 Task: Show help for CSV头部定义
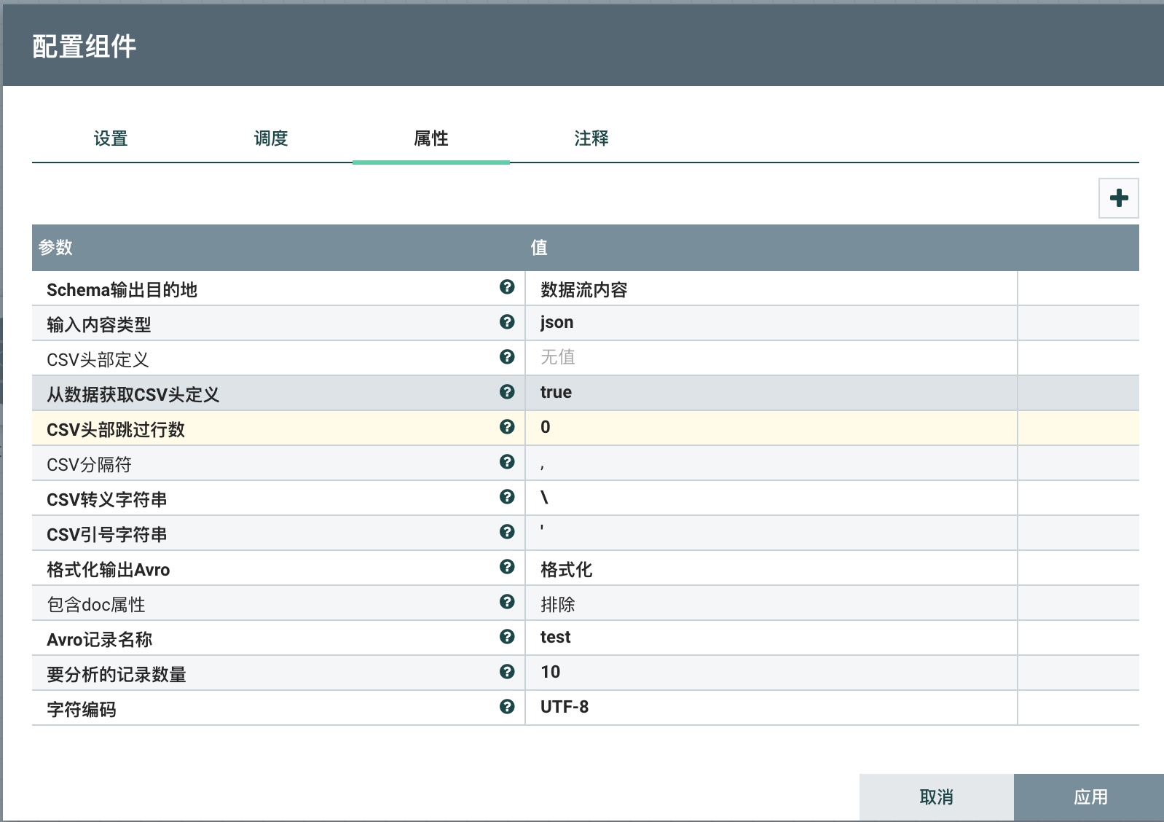(x=507, y=357)
